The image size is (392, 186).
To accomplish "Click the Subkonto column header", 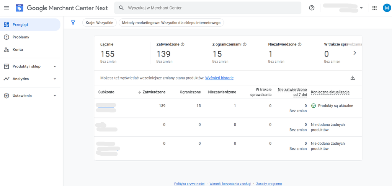I will click(106, 92).
